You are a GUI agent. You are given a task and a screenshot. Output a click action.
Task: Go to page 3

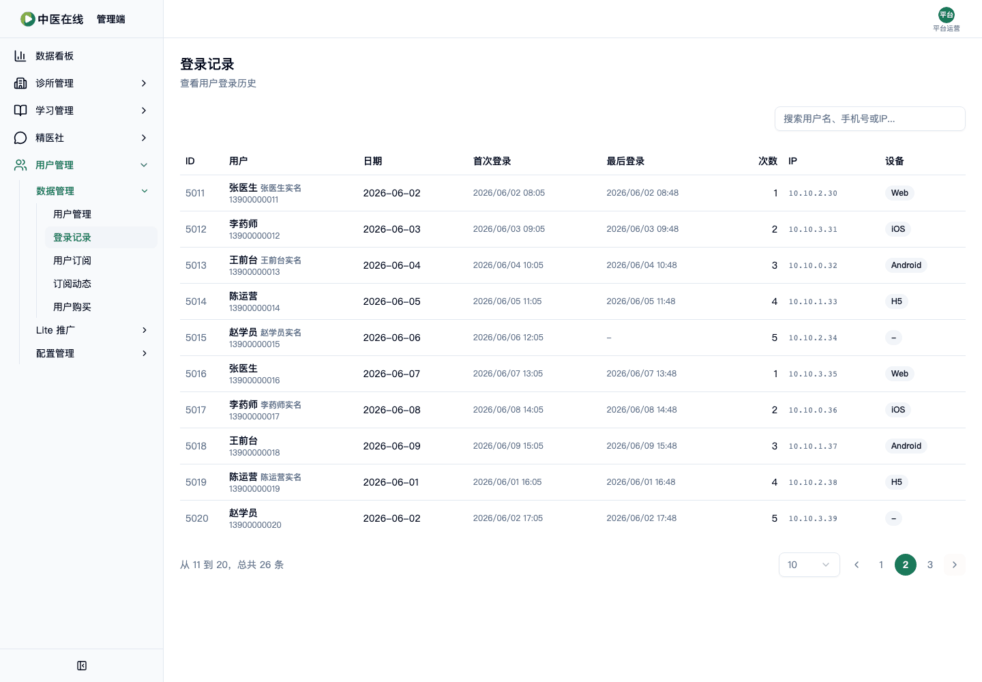930,565
